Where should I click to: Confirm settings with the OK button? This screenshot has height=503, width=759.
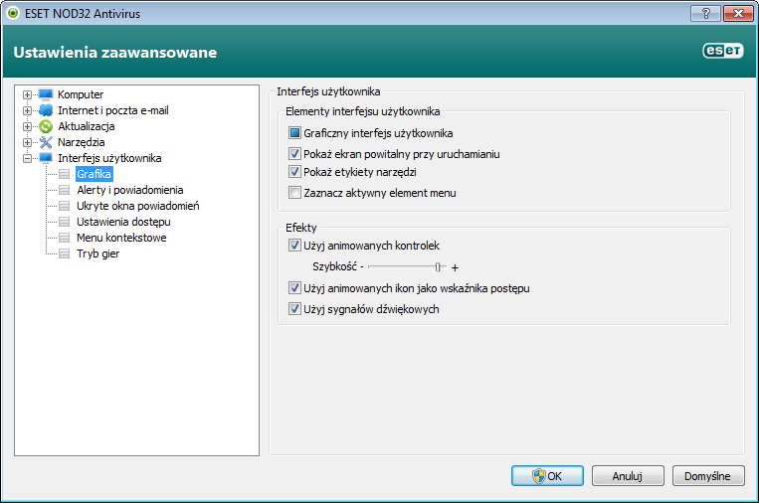(547, 476)
